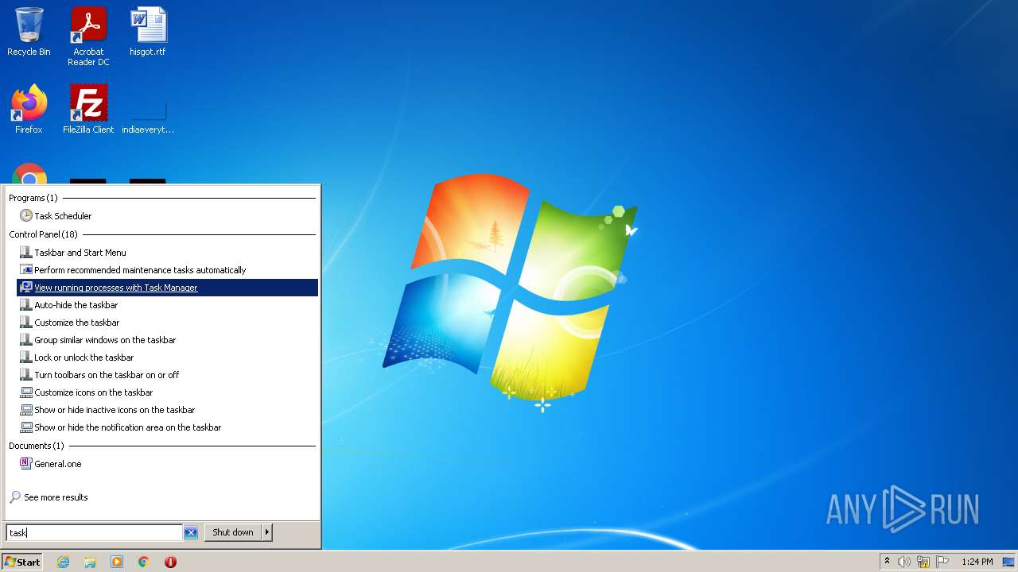Click Show desktop button on taskbar
This screenshot has width=1018, height=572.
1008,562
